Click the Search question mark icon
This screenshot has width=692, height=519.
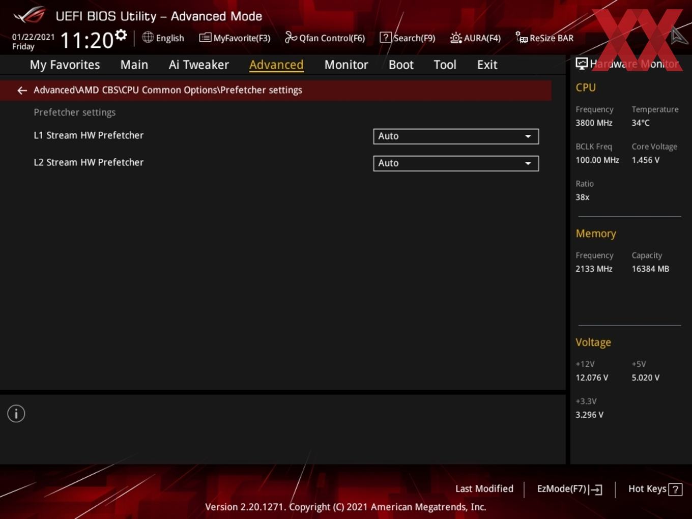click(x=386, y=37)
